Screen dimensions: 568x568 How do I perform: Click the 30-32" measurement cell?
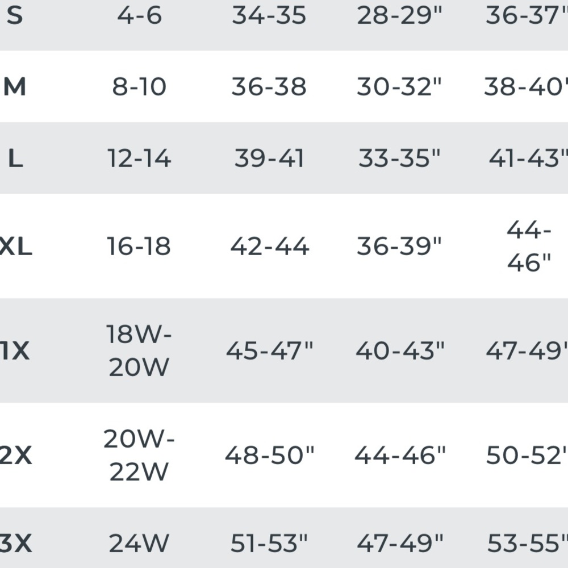[400, 87]
